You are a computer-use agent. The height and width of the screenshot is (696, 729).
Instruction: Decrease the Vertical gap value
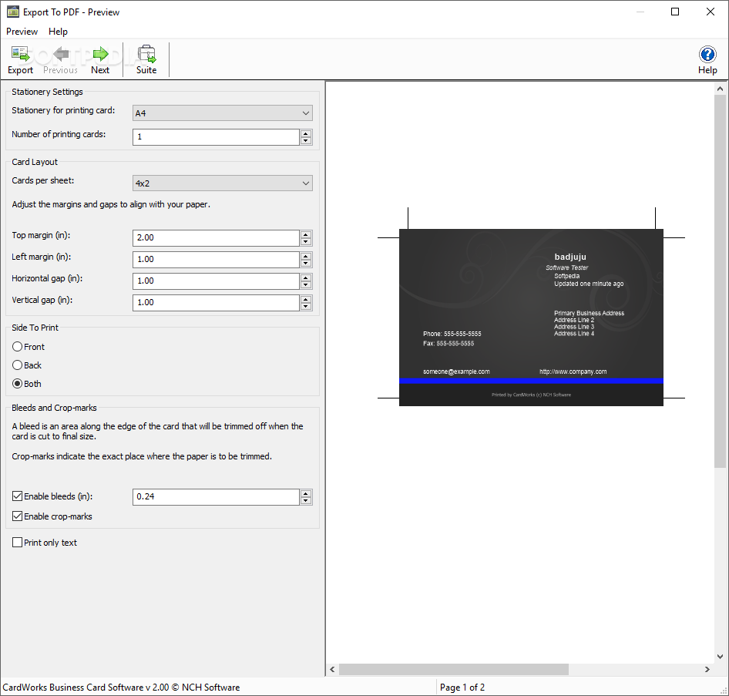coord(305,307)
